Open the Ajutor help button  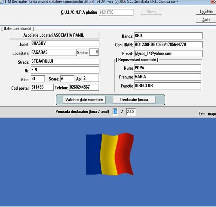click(206, 20)
